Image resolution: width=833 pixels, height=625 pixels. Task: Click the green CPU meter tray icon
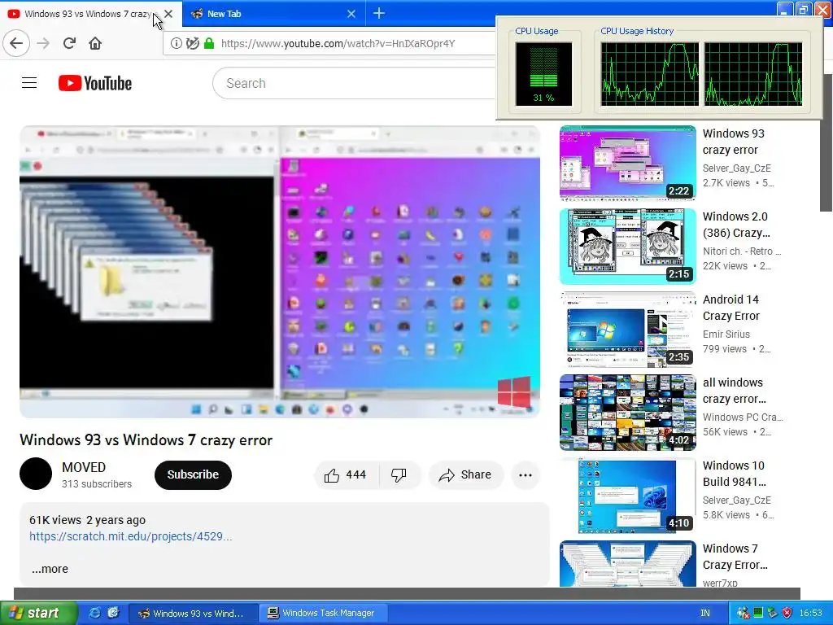[x=758, y=613]
